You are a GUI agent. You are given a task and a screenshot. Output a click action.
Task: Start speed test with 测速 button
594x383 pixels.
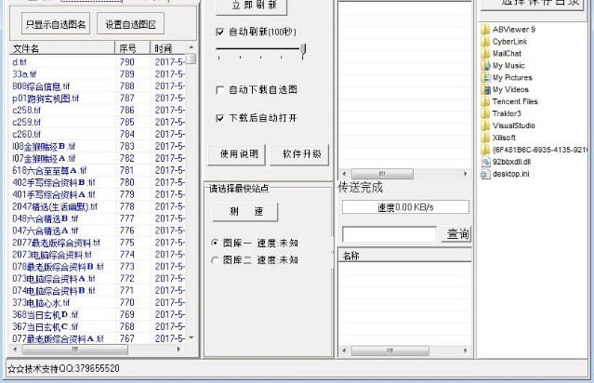(245, 211)
